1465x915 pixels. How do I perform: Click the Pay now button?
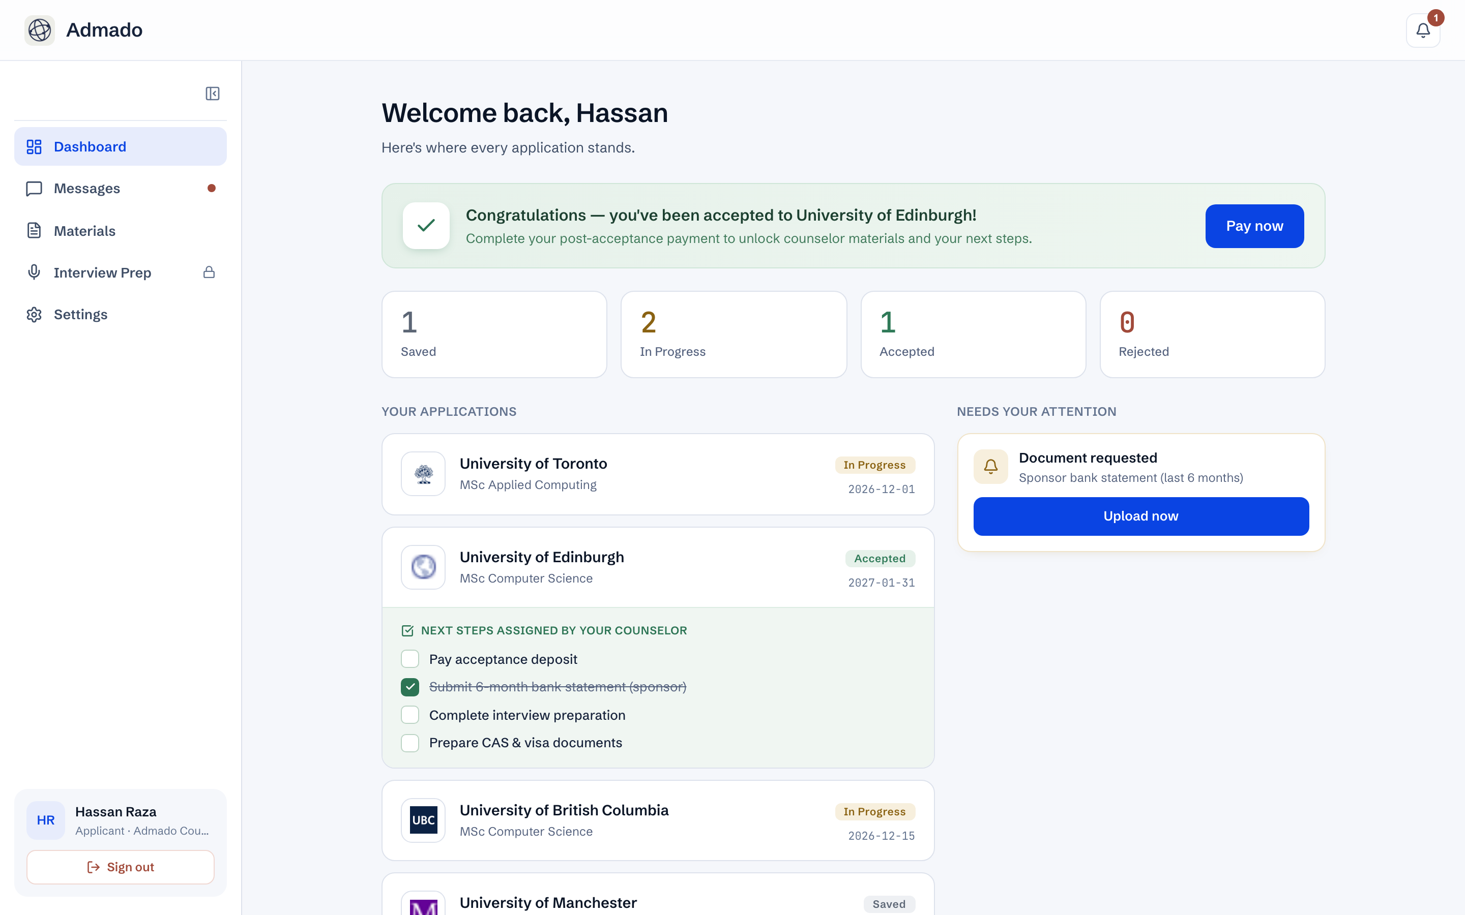pos(1254,226)
